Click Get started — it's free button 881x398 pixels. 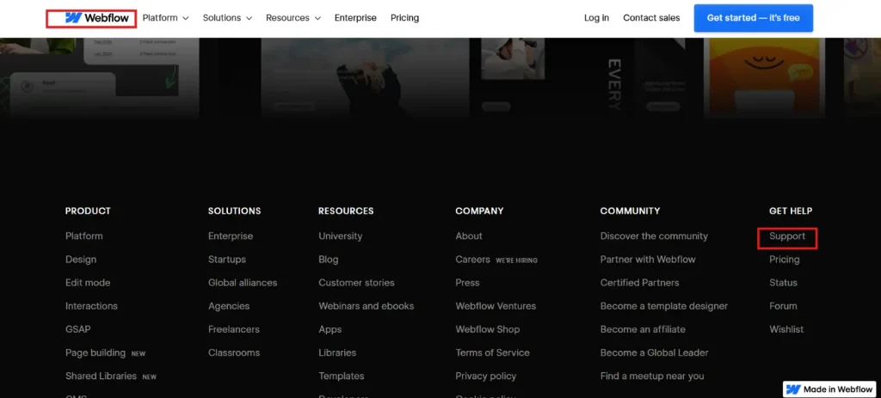pos(753,18)
